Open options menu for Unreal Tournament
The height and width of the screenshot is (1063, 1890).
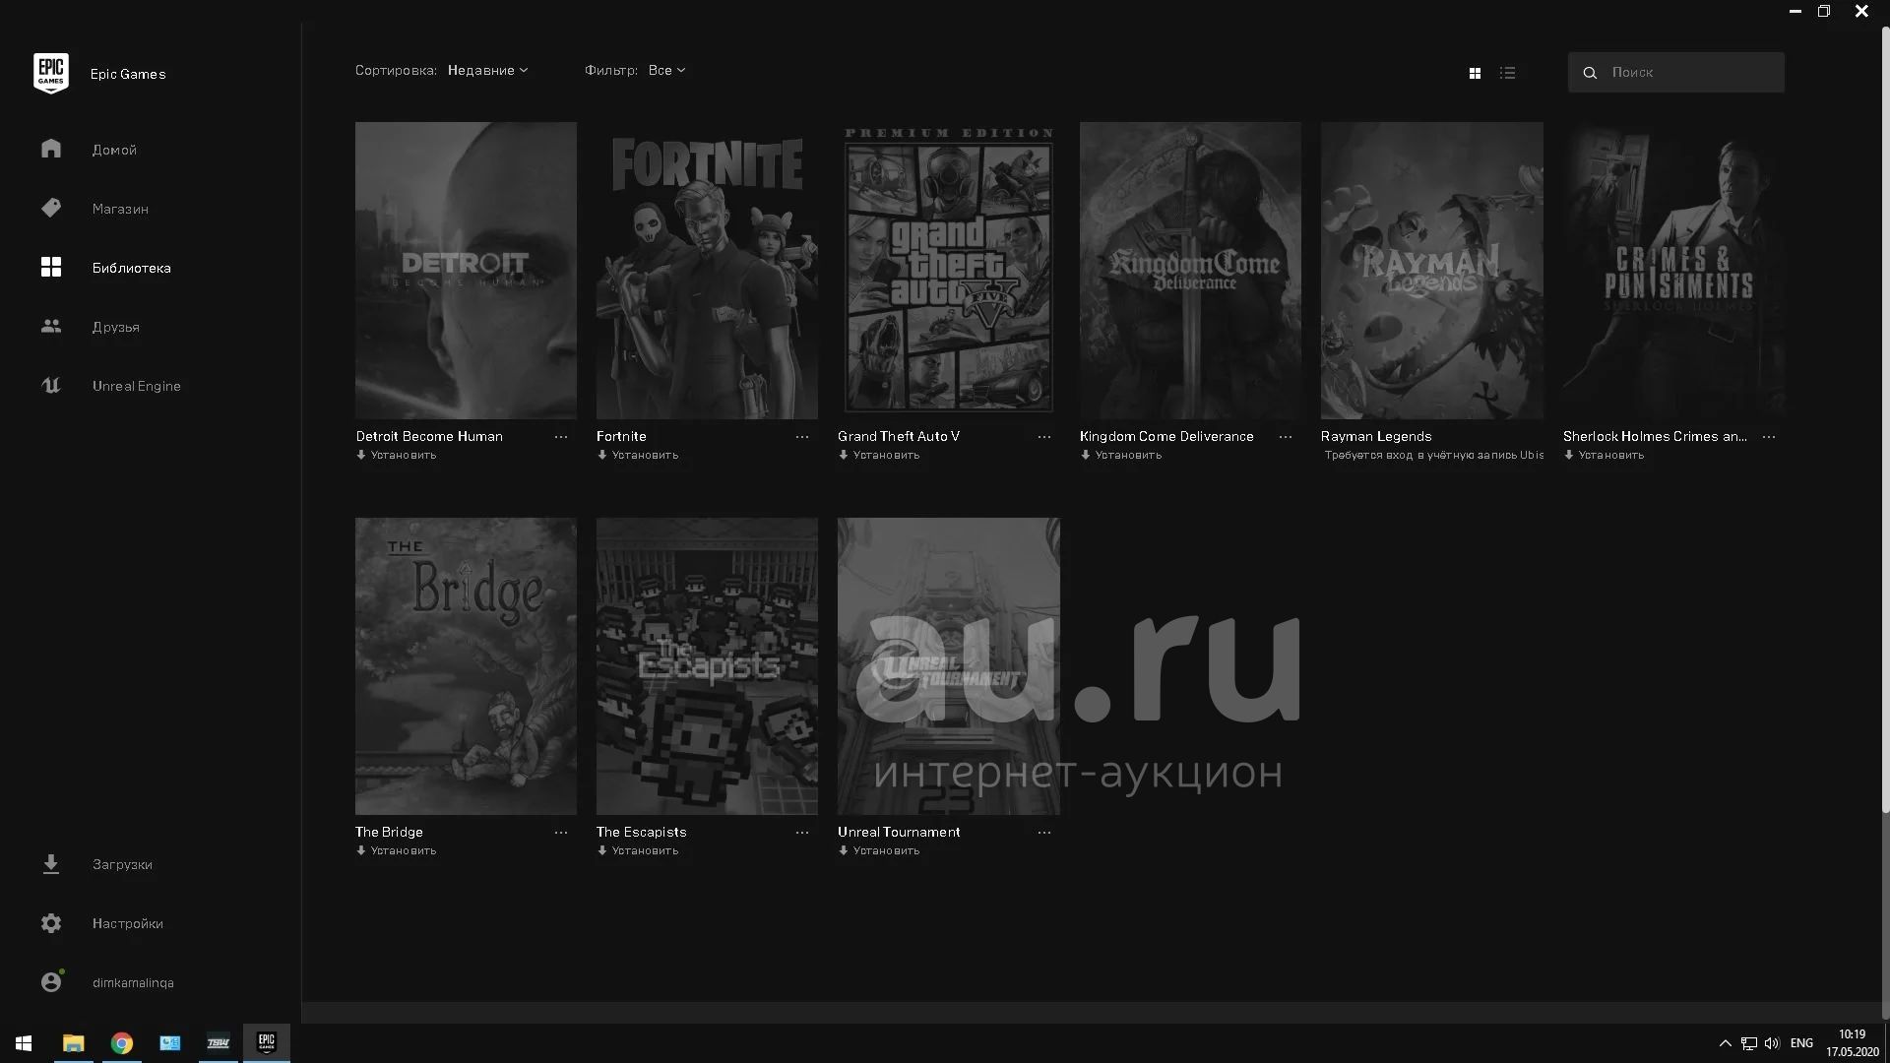coord(1044,833)
